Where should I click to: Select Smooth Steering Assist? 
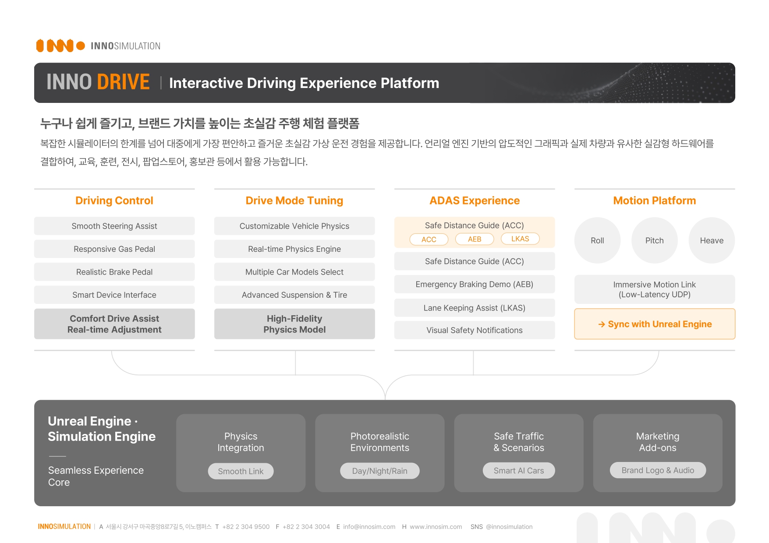(114, 226)
